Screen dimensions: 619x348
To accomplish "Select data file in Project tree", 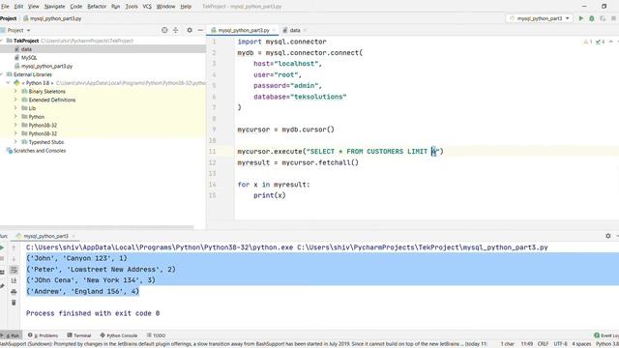I will (x=26, y=49).
